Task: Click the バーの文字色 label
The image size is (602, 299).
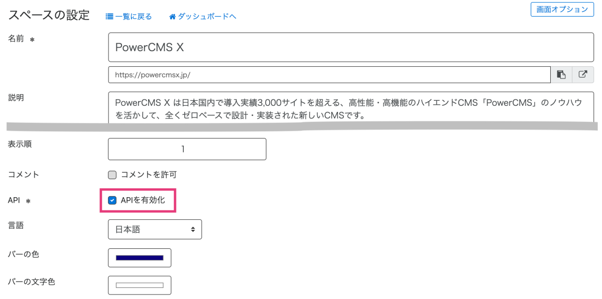Action: pyautogui.click(x=32, y=282)
